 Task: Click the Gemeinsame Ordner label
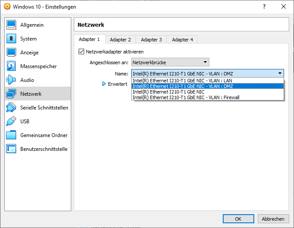coord(44,135)
